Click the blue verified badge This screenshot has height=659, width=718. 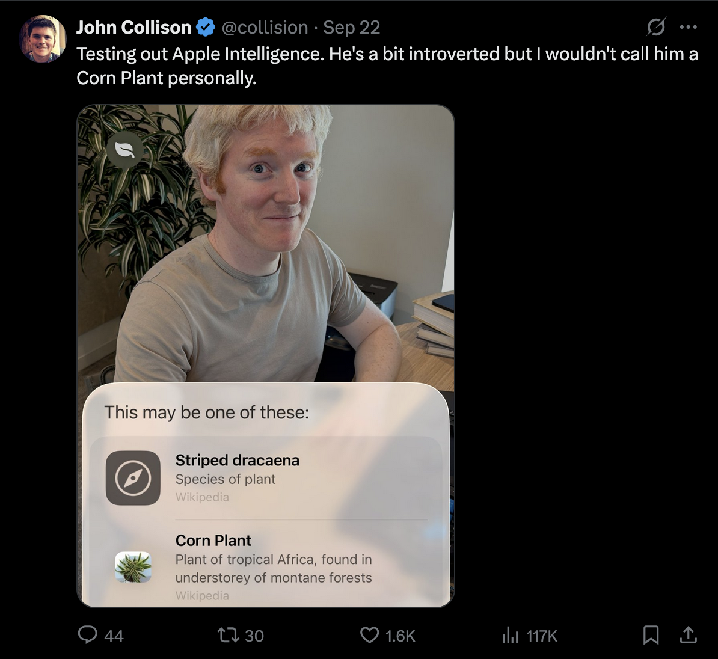(x=206, y=28)
